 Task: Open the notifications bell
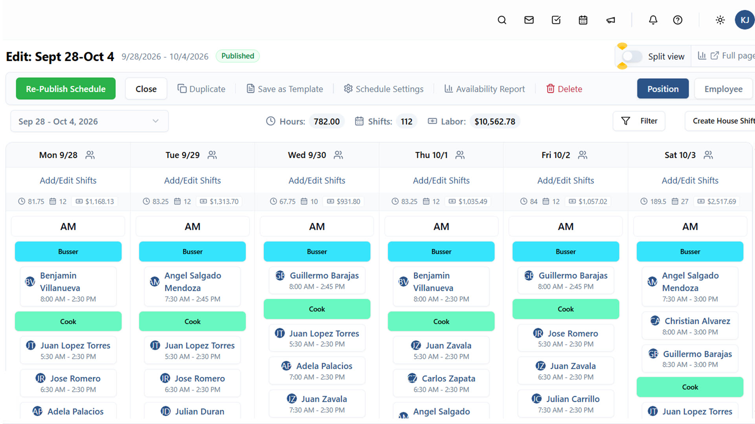(653, 20)
